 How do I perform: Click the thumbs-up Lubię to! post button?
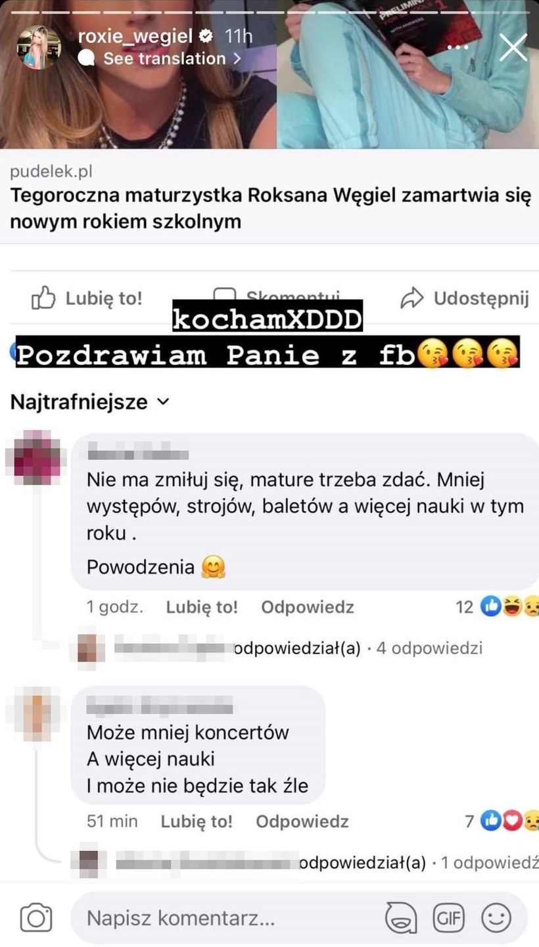tap(87, 299)
